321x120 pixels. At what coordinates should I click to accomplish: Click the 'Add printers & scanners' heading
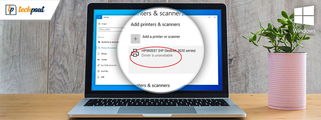click(x=155, y=25)
